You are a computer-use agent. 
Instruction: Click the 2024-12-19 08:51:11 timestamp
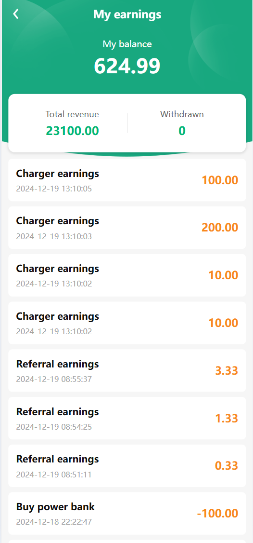click(54, 475)
